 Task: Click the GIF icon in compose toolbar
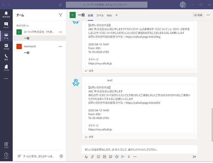105,157
